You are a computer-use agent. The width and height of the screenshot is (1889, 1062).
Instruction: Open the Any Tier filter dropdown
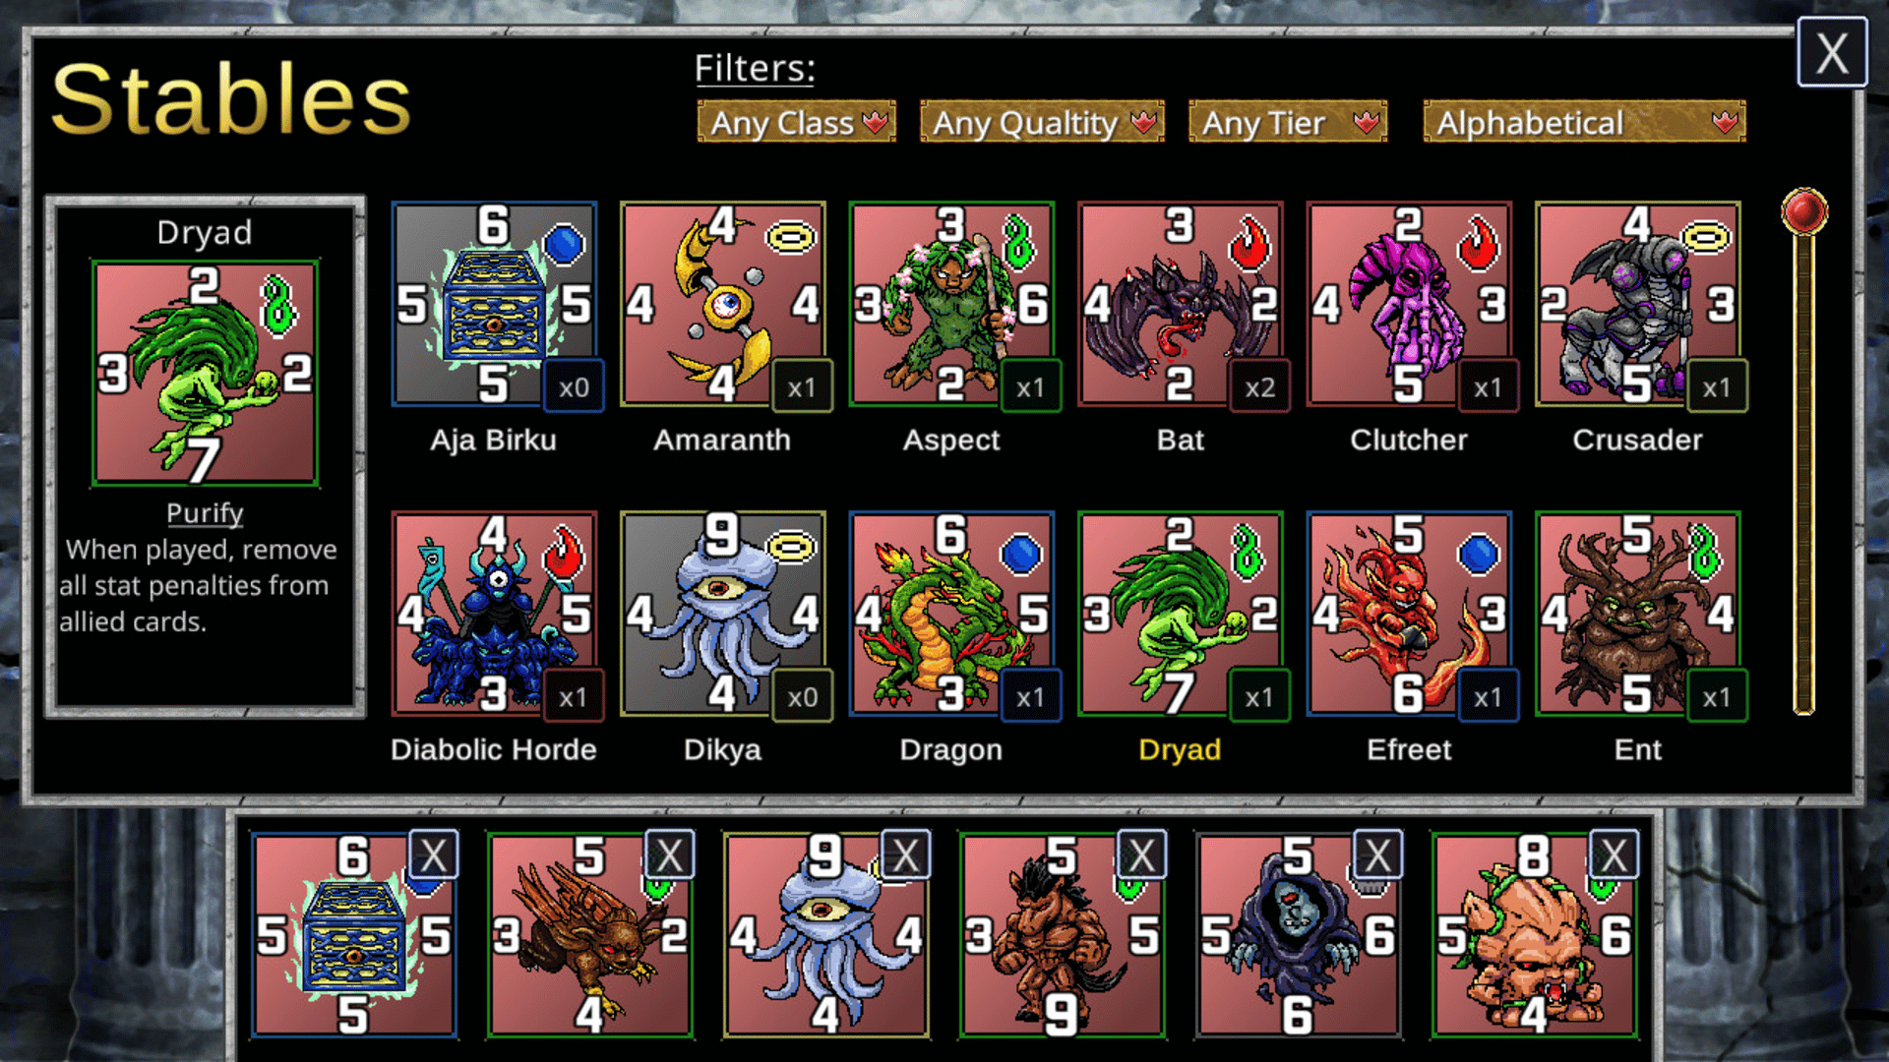click(x=1288, y=122)
